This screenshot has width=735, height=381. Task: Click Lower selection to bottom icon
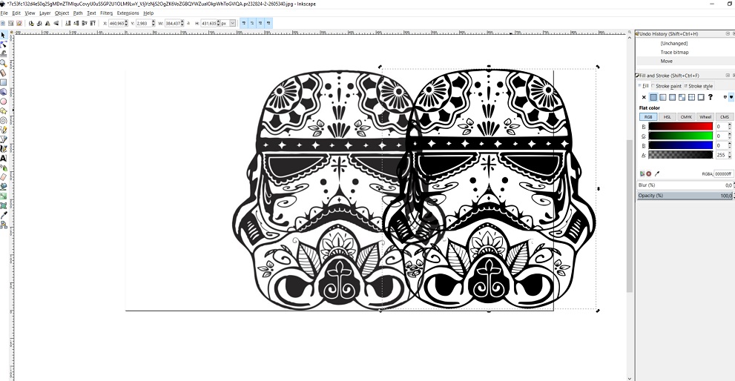(x=67, y=23)
